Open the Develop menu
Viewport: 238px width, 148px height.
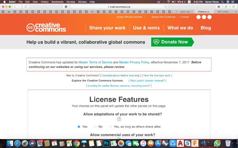click(71, 2)
